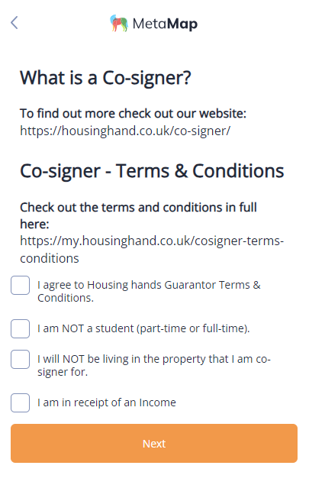Enable the 'will NOT be living in property' checkbox
This screenshot has width=309, height=501.
coord(20,359)
